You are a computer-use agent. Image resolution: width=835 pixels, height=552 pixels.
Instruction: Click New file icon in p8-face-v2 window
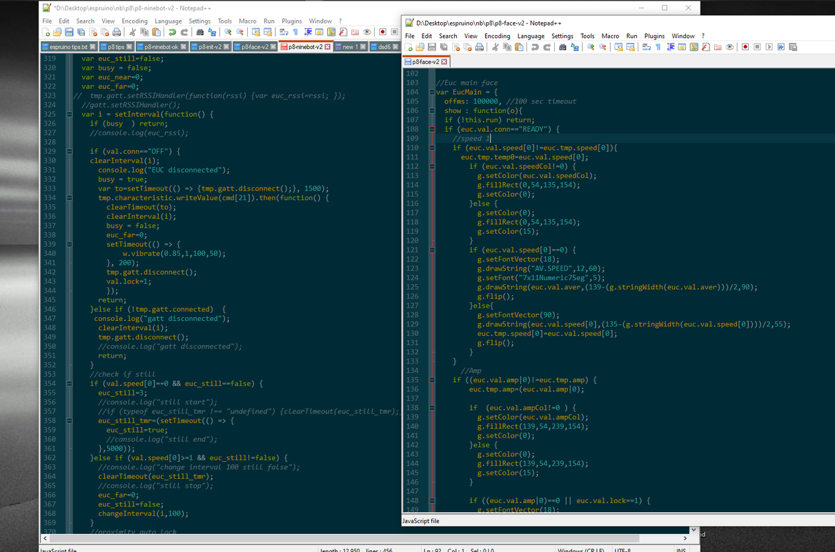coord(409,47)
